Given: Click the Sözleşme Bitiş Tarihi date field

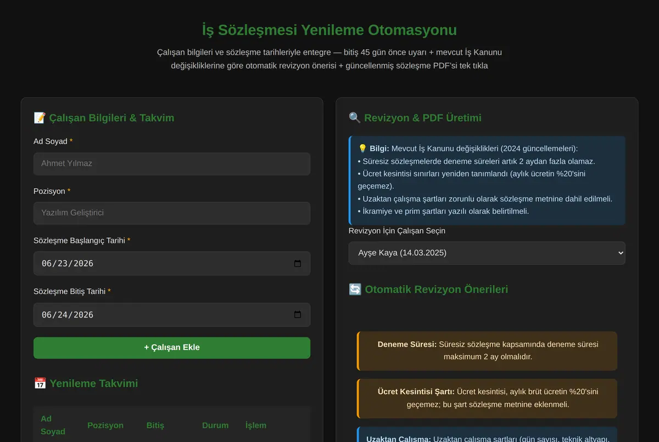Looking at the screenshot, I should point(172,315).
